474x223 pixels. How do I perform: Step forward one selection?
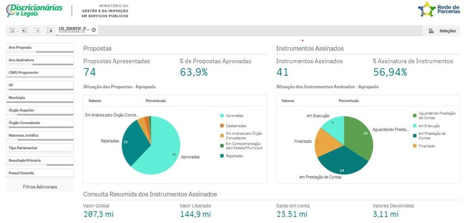37,31
